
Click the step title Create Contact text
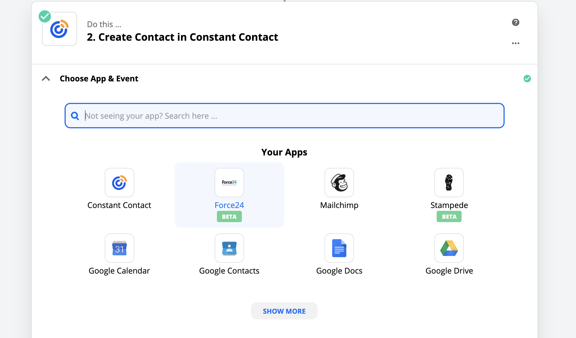[x=182, y=37]
